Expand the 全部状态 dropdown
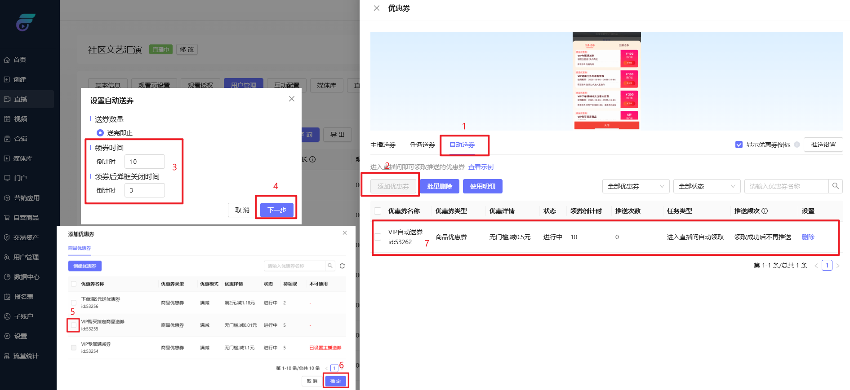The width and height of the screenshot is (850, 390). point(707,186)
